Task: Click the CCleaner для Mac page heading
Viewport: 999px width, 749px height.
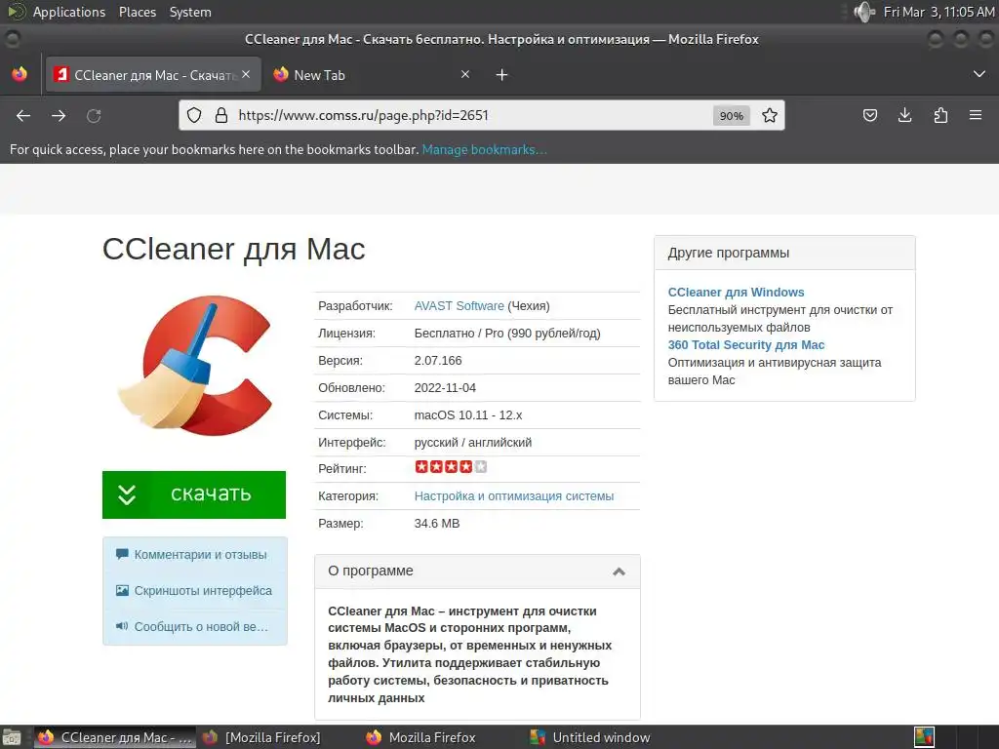Action: pyautogui.click(x=234, y=249)
